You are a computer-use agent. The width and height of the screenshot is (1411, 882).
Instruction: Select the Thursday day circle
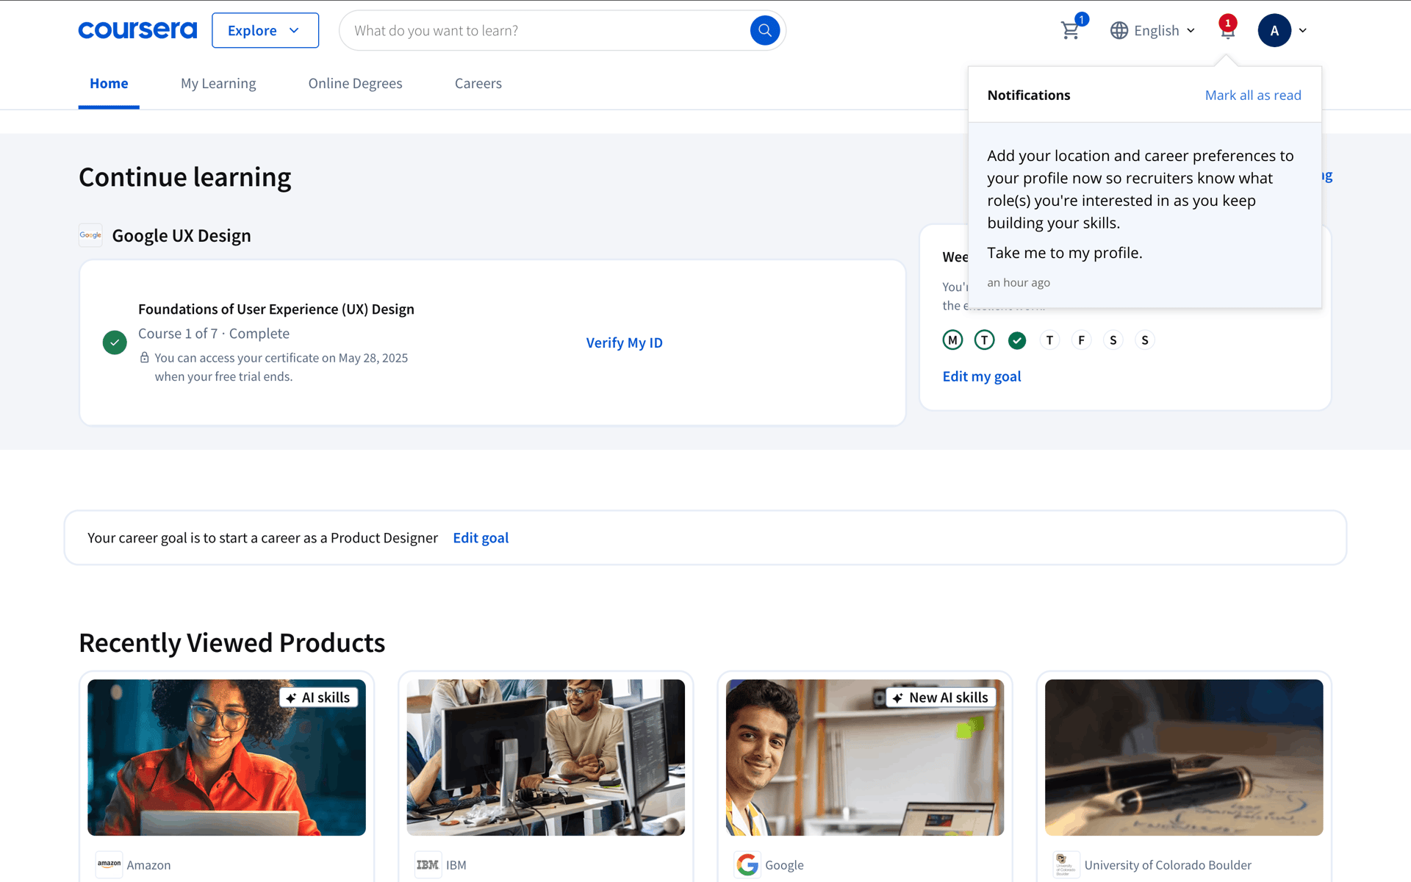point(1049,340)
